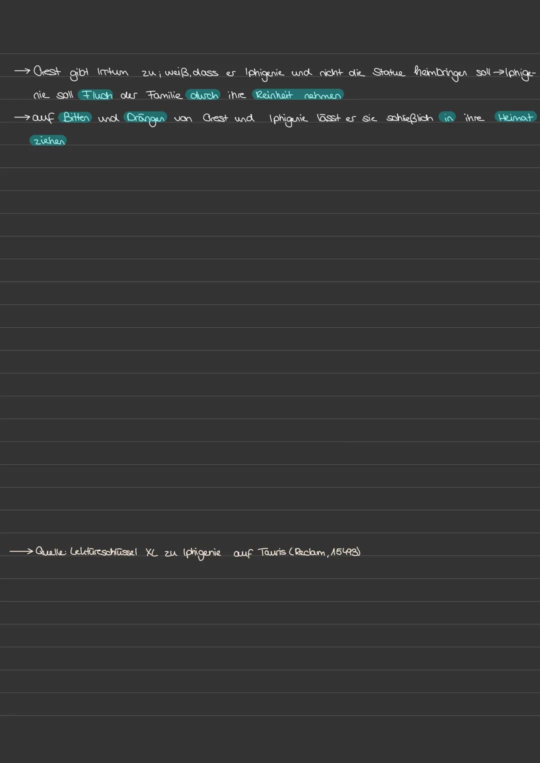The height and width of the screenshot is (763, 540).
Task: Click the highlighted word "Drängen"
Action: tap(146, 118)
